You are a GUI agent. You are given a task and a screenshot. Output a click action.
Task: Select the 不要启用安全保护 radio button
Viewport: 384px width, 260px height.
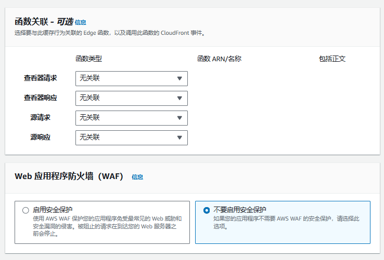coord(207,210)
